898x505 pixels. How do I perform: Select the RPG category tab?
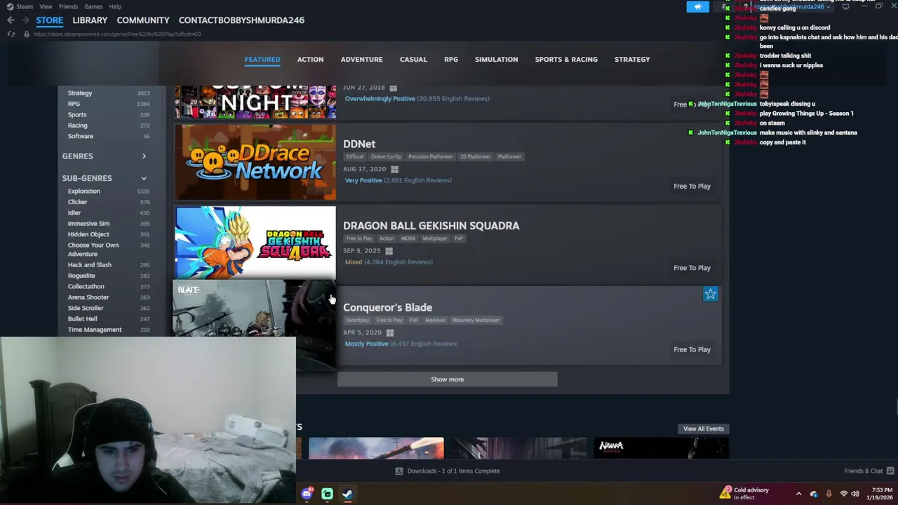click(451, 60)
